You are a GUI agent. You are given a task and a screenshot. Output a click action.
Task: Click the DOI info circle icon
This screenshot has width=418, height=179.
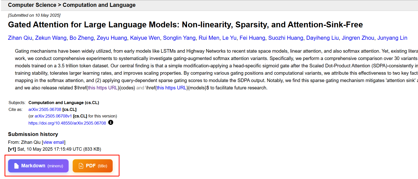coord(111,123)
